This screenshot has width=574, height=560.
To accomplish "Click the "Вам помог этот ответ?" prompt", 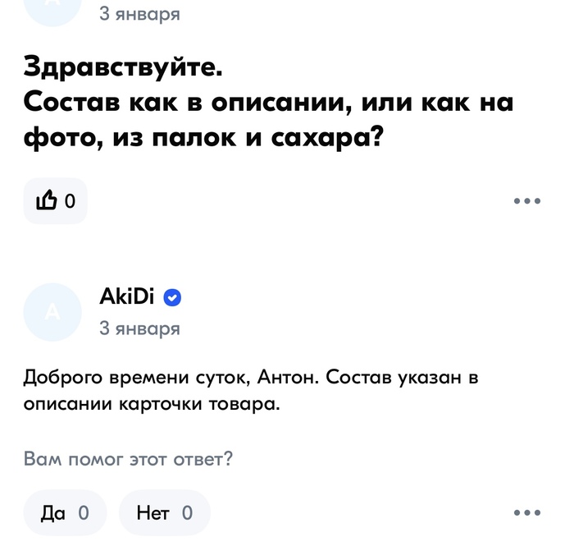I will [x=128, y=459].
